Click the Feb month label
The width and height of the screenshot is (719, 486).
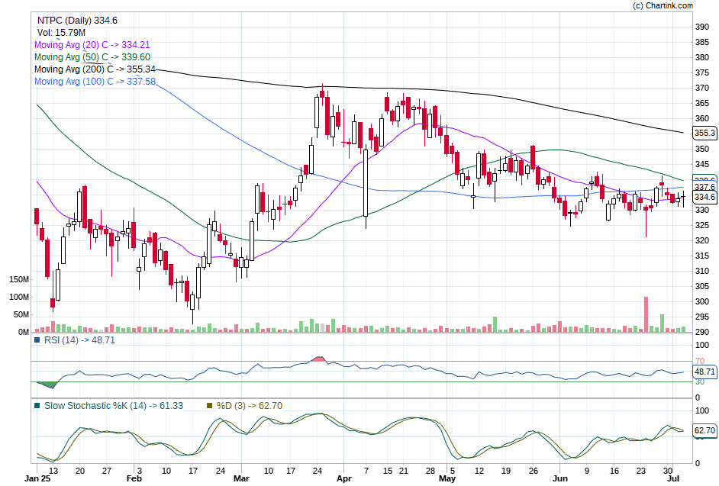134,478
